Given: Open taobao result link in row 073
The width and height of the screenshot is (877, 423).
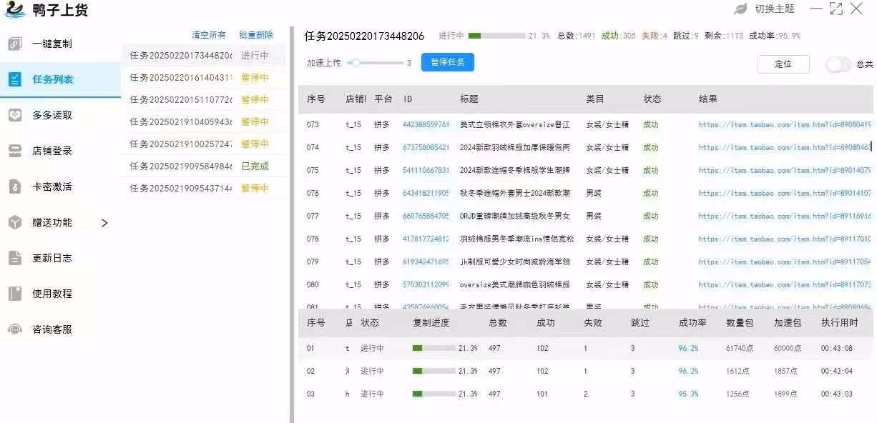Looking at the screenshot, I should pos(785,125).
